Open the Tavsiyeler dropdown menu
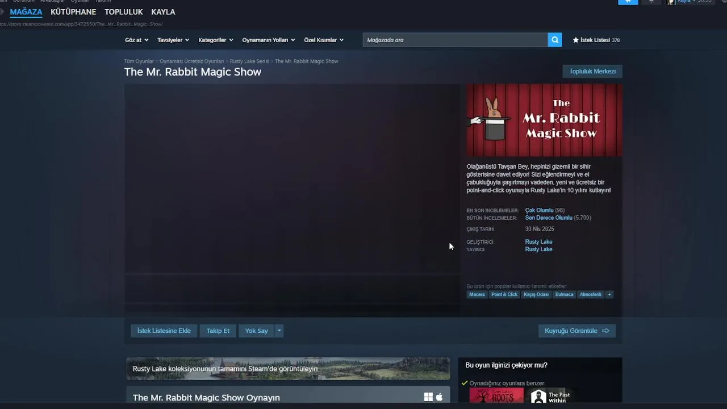The image size is (727, 409). [x=173, y=40]
